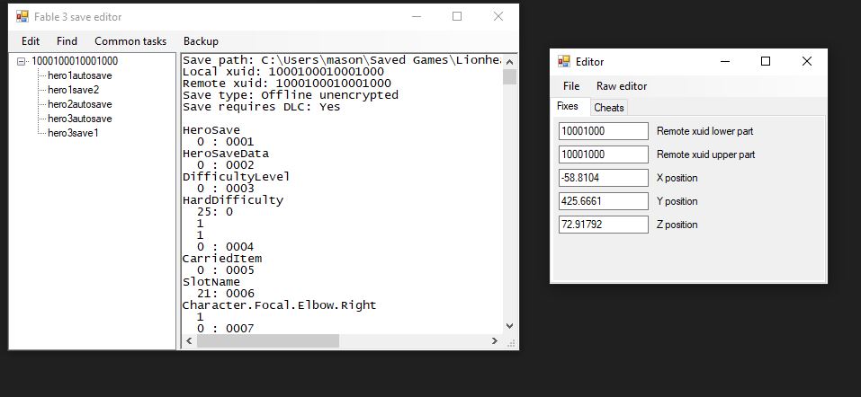The height and width of the screenshot is (397, 861).
Task: Click the vertical scrollbar up arrow
Action: (x=509, y=61)
